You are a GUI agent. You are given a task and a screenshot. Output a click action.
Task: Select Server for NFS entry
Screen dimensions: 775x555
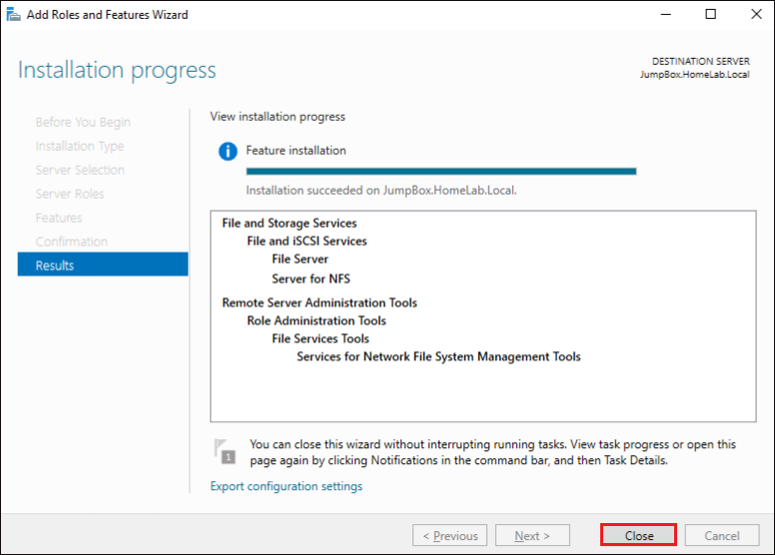pyautogui.click(x=311, y=278)
